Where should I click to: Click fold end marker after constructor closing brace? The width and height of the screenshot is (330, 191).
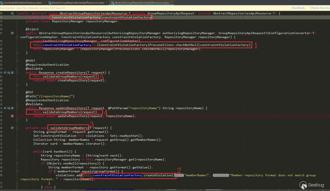tap(17, 53)
